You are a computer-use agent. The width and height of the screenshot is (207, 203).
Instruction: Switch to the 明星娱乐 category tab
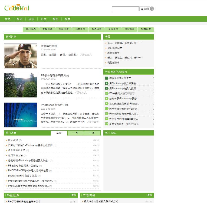point(97,29)
